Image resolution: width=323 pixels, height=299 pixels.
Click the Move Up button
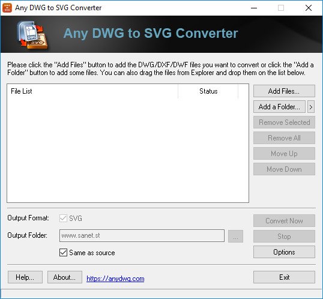pyautogui.click(x=284, y=154)
